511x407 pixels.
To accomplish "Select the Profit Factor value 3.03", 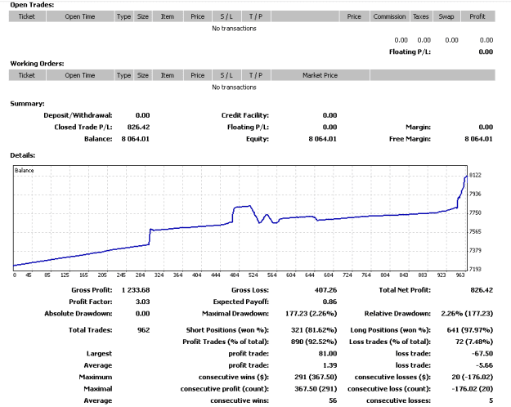I will [143, 302].
